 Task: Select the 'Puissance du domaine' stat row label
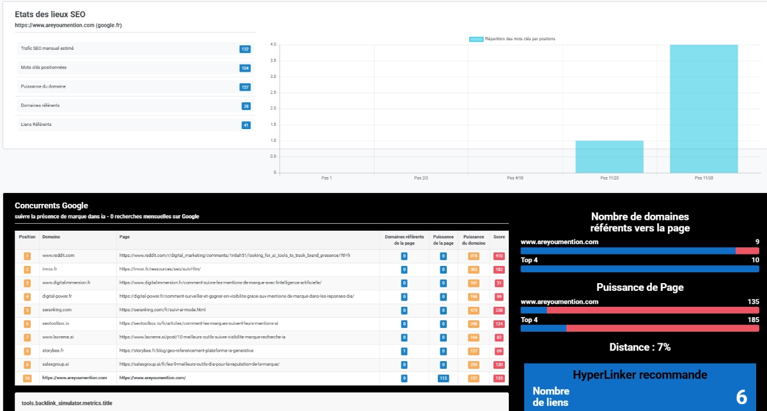point(43,86)
